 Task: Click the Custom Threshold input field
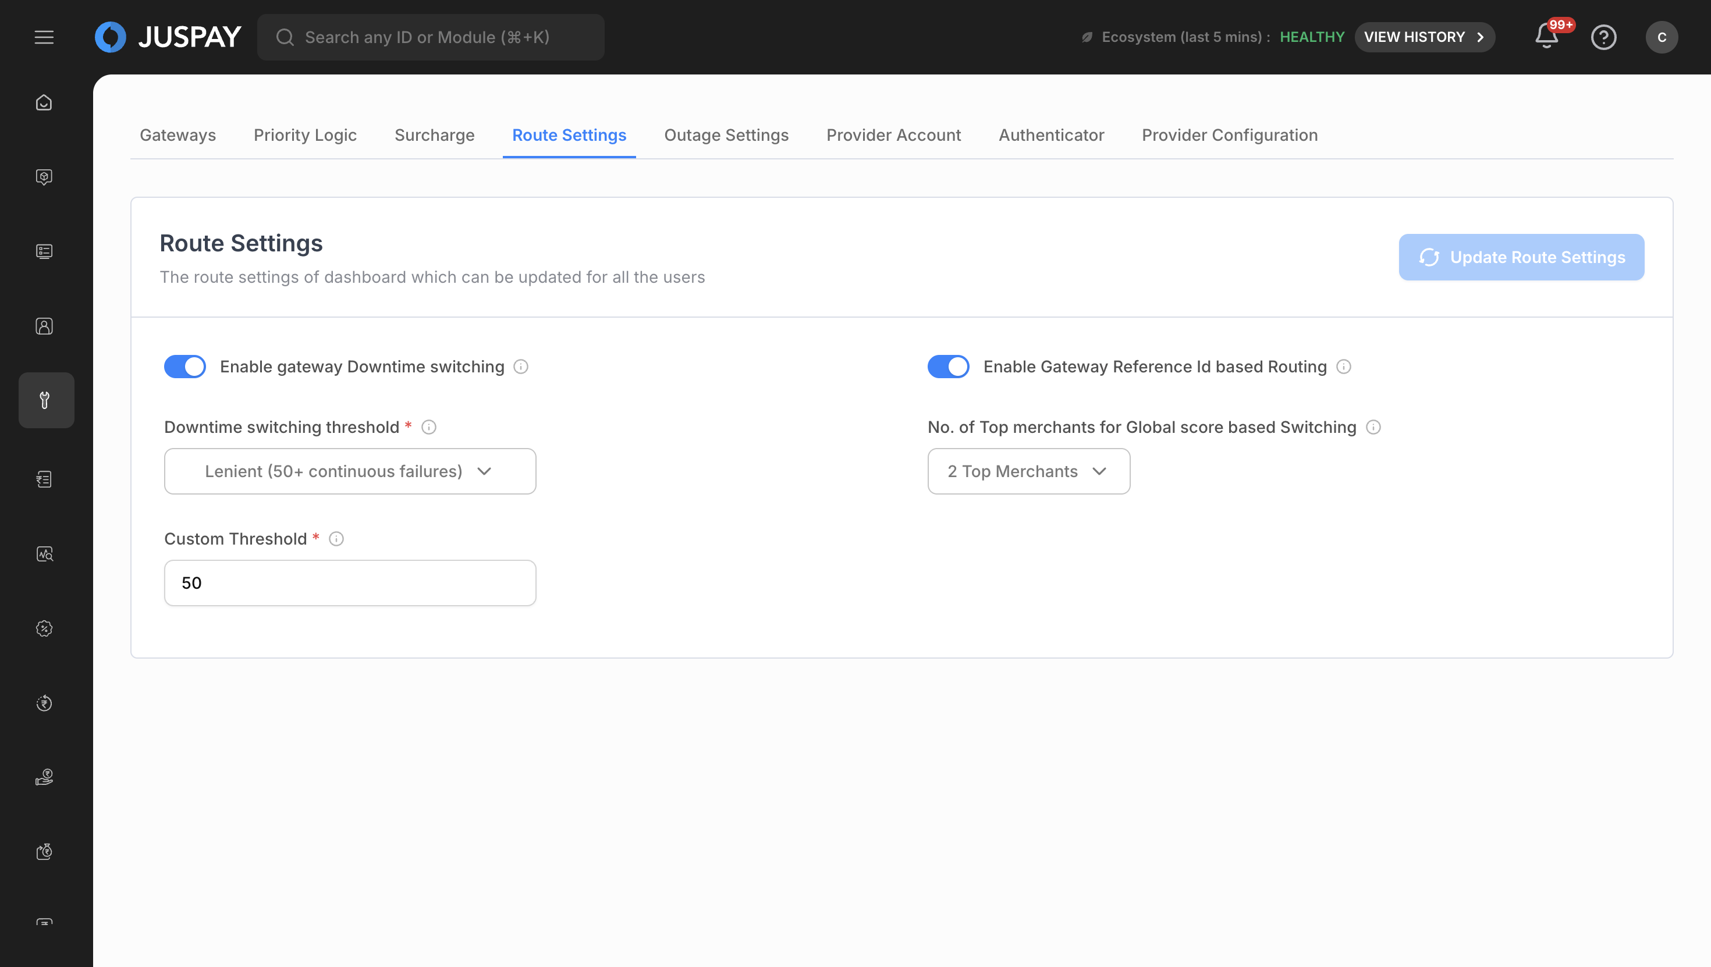(350, 582)
